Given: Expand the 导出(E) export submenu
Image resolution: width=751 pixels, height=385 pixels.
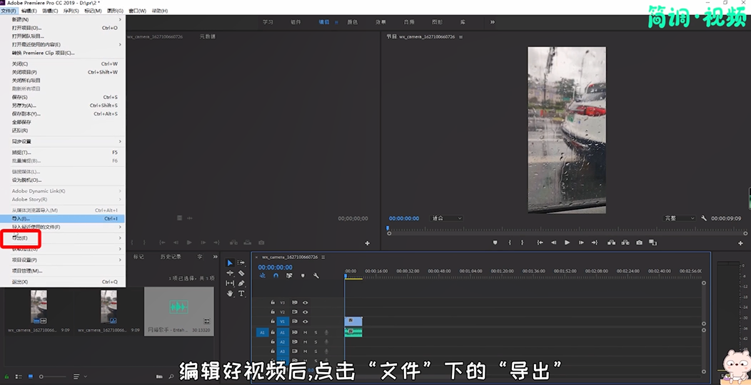Looking at the screenshot, I should (x=20, y=238).
